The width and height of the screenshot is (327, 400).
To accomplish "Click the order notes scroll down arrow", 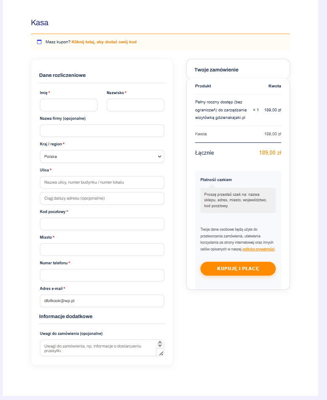I will pos(160,346).
